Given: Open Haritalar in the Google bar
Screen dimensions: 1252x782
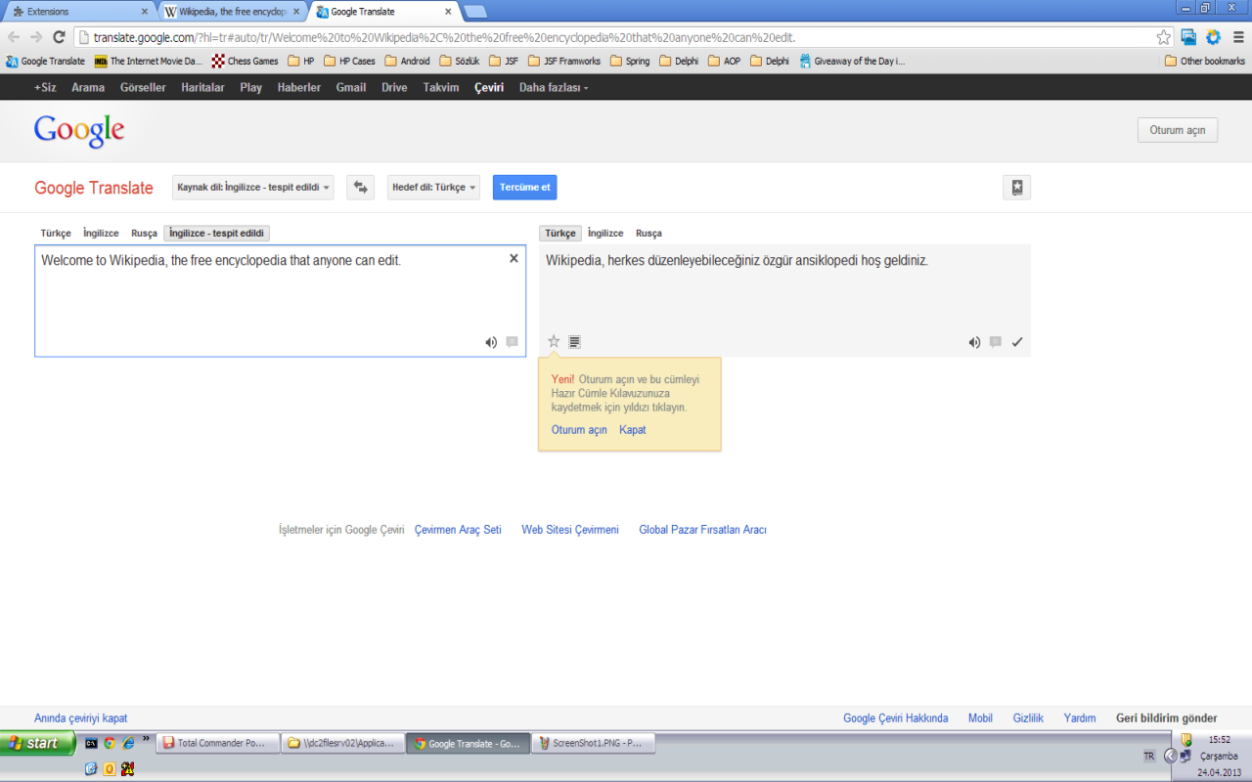Looking at the screenshot, I should click(x=202, y=87).
